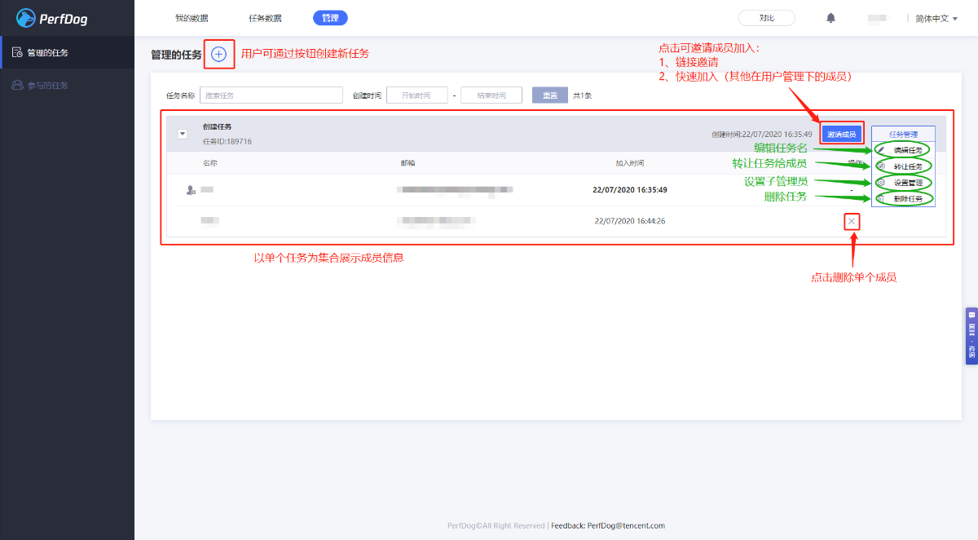Click the 开始时间 date field
The width and height of the screenshot is (978, 540).
coord(417,95)
